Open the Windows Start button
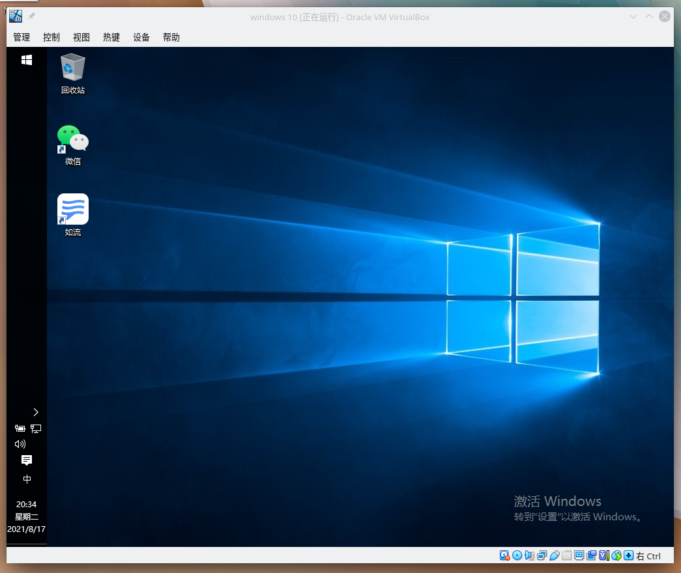681x573 pixels. coord(27,60)
